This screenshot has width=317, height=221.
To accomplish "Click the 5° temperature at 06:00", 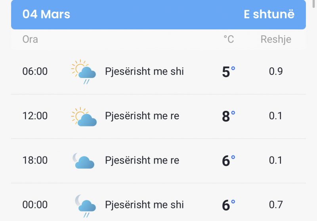I will pyautogui.click(x=229, y=72).
